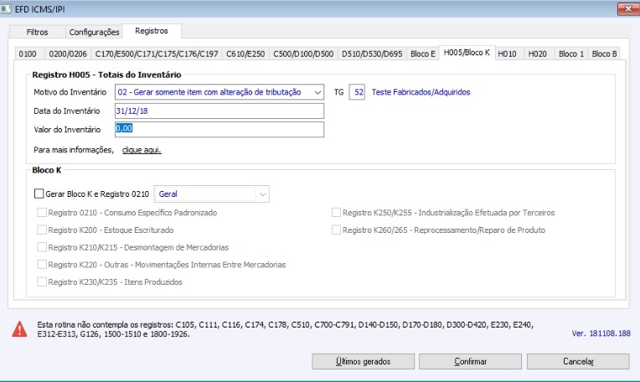Check Registro K210/K215 Desmontagem de Mercadorias
Viewport: 640px width, 382px height.
(42, 247)
